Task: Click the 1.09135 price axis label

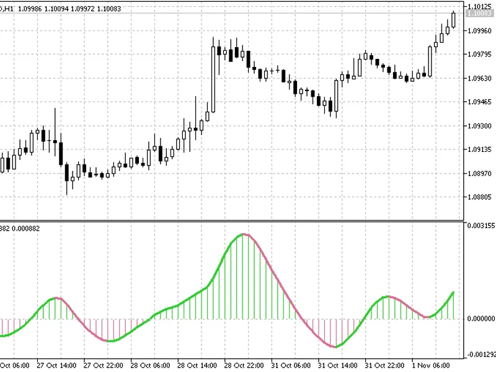Action: [x=479, y=149]
